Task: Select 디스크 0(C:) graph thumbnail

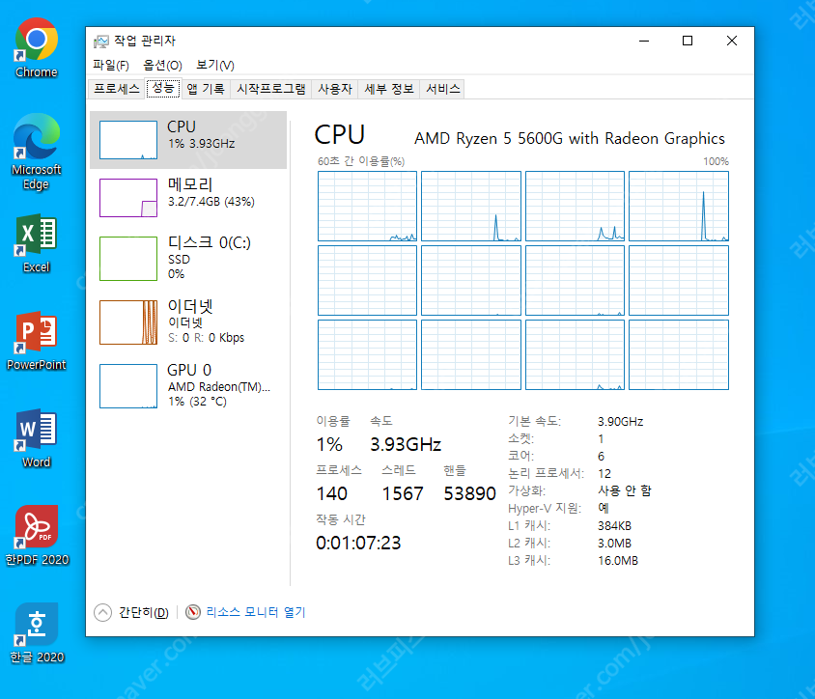Action: [128, 259]
